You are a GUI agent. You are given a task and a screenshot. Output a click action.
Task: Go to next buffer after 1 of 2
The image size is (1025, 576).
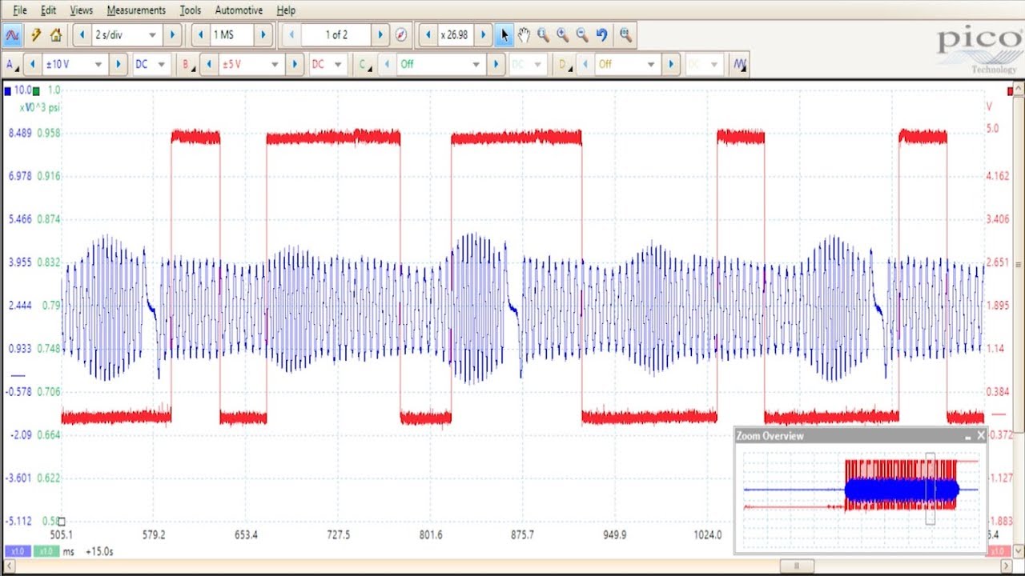(x=381, y=35)
